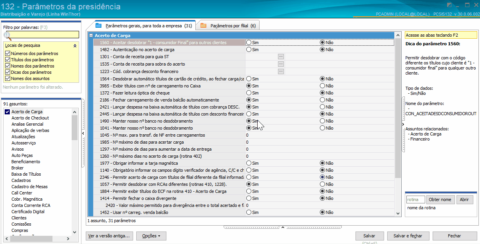Click the Salvar button

pyautogui.click(x=369, y=236)
